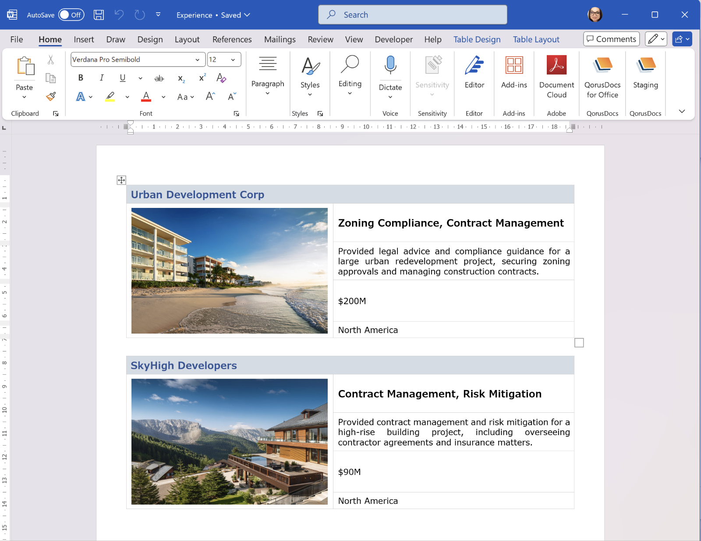
Task: Click the table move handle
Action: tap(121, 180)
